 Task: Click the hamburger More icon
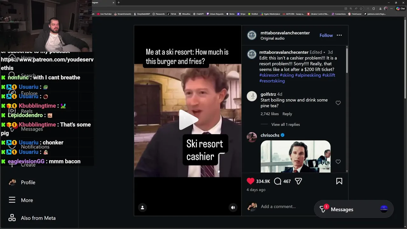(12, 200)
